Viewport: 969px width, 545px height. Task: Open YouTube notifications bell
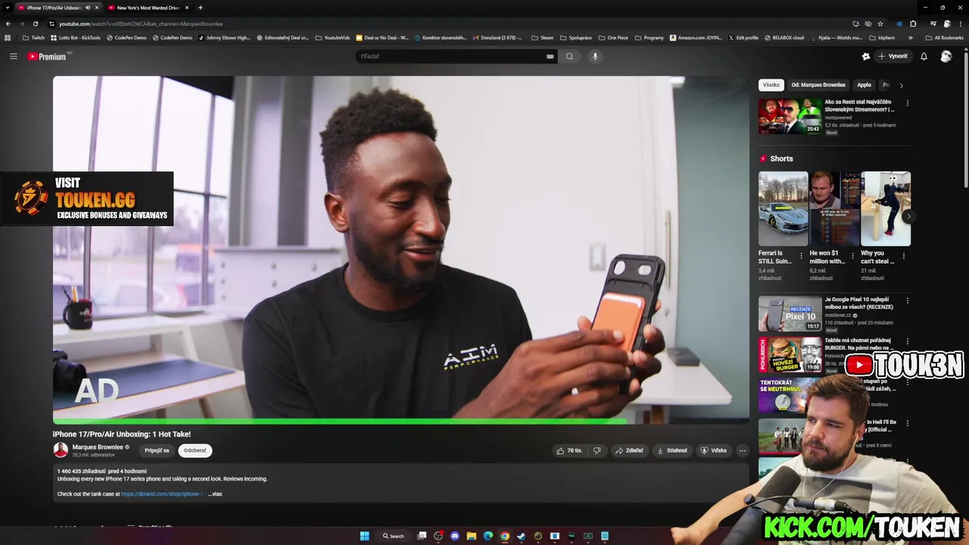point(924,56)
